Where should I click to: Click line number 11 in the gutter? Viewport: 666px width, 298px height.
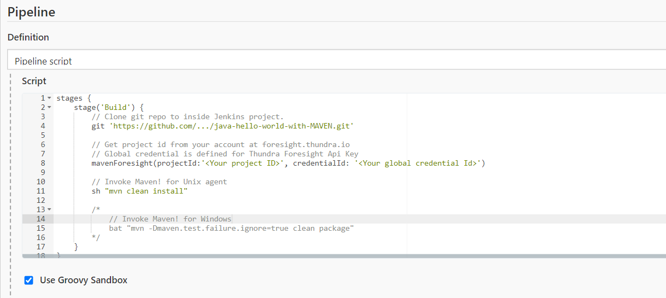[x=40, y=191]
